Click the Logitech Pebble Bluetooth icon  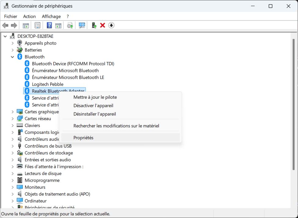coord(27,84)
